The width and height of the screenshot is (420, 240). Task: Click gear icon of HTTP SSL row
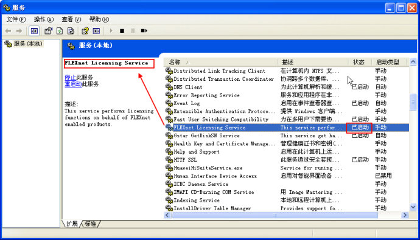pyautogui.click(x=169, y=160)
